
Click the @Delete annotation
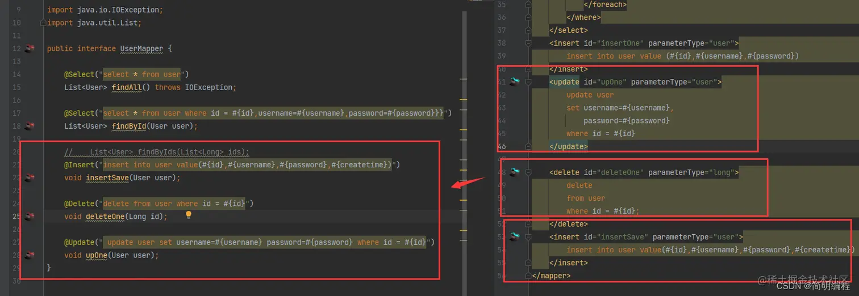point(80,204)
